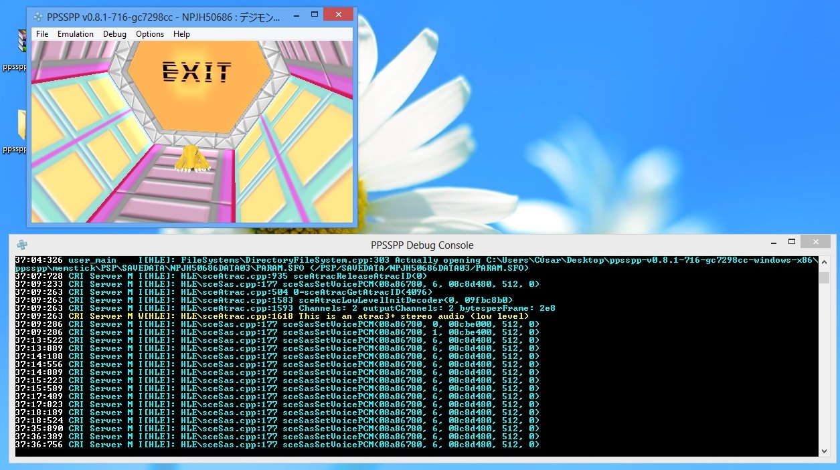The image size is (840, 470).
Task: Click the EXIT sign in the game view
Action: point(197,72)
